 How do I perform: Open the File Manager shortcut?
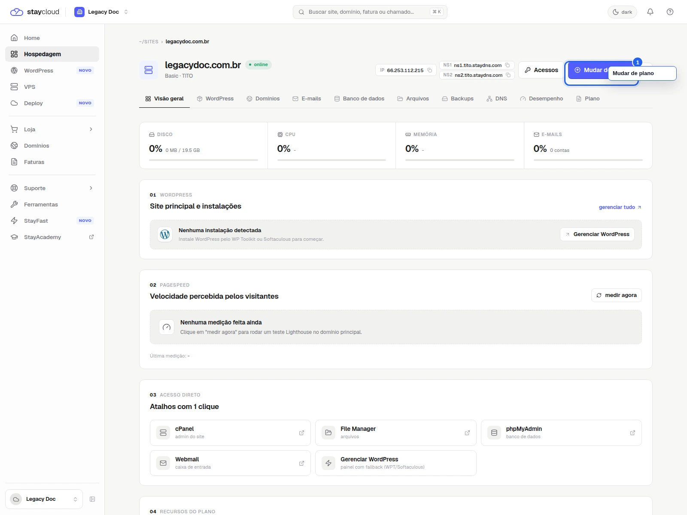[395, 433]
